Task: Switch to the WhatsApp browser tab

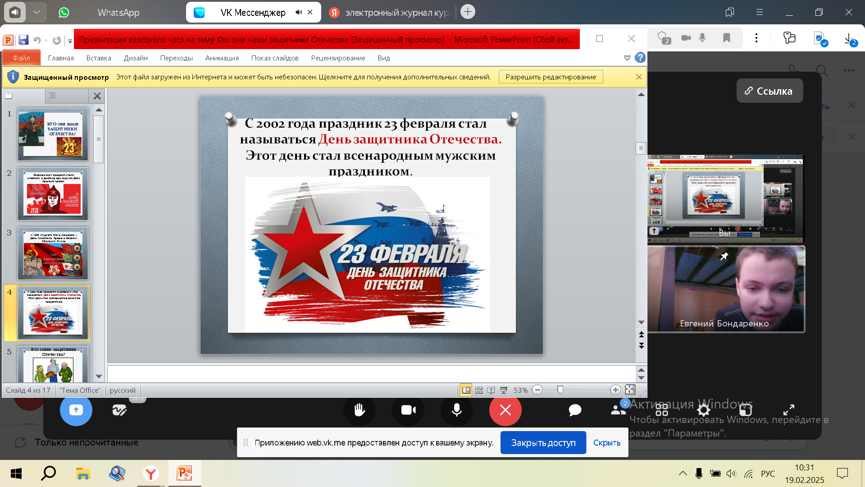Action: point(118,13)
